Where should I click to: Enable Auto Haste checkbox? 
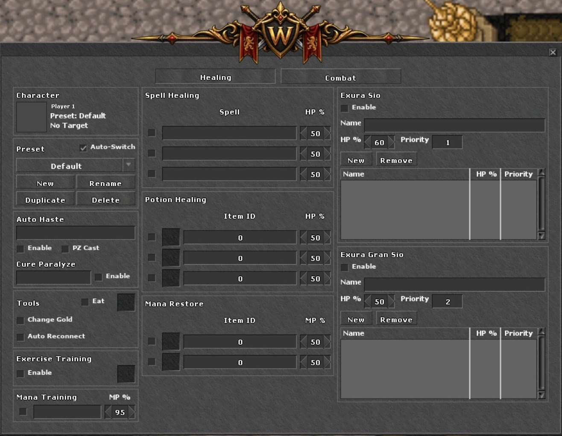coord(20,248)
